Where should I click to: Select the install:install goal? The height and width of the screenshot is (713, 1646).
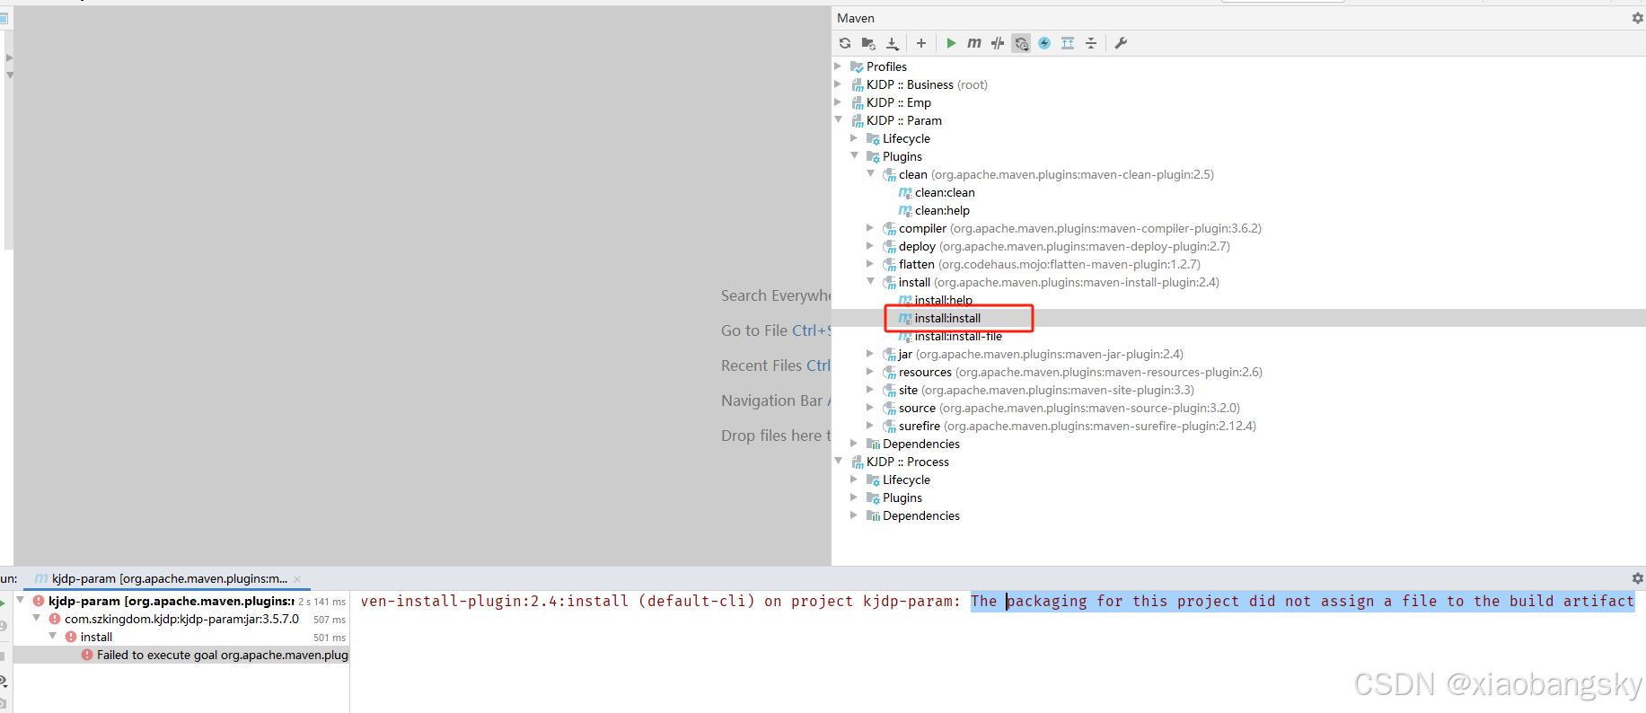click(947, 318)
